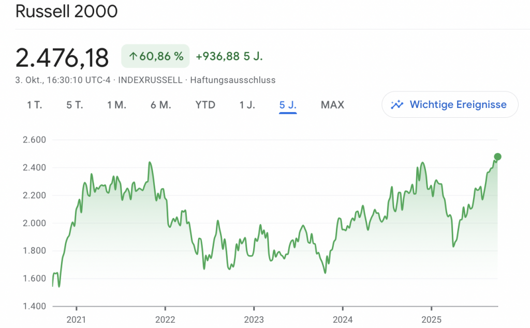Open the 6 M. time range
Image resolution: width=530 pixels, height=328 pixels.
click(161, 105)
